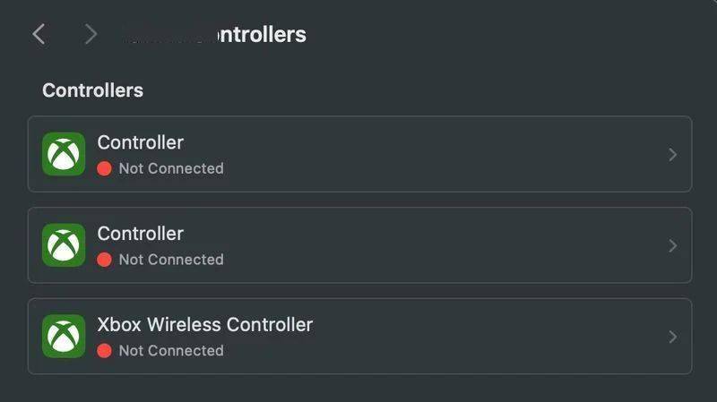
Task: Open the Xbox Wireless Controller entry label
Action: point(205,324)
